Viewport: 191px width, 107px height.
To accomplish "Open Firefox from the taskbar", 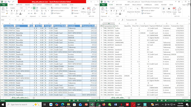I will [104, 104].
